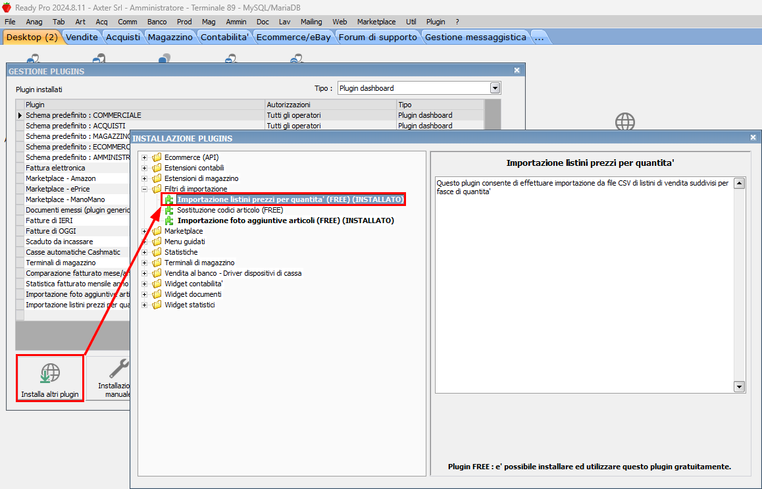
Task: Open the Plugin menu
Action: pyautogui.click(x=436, y=22)
